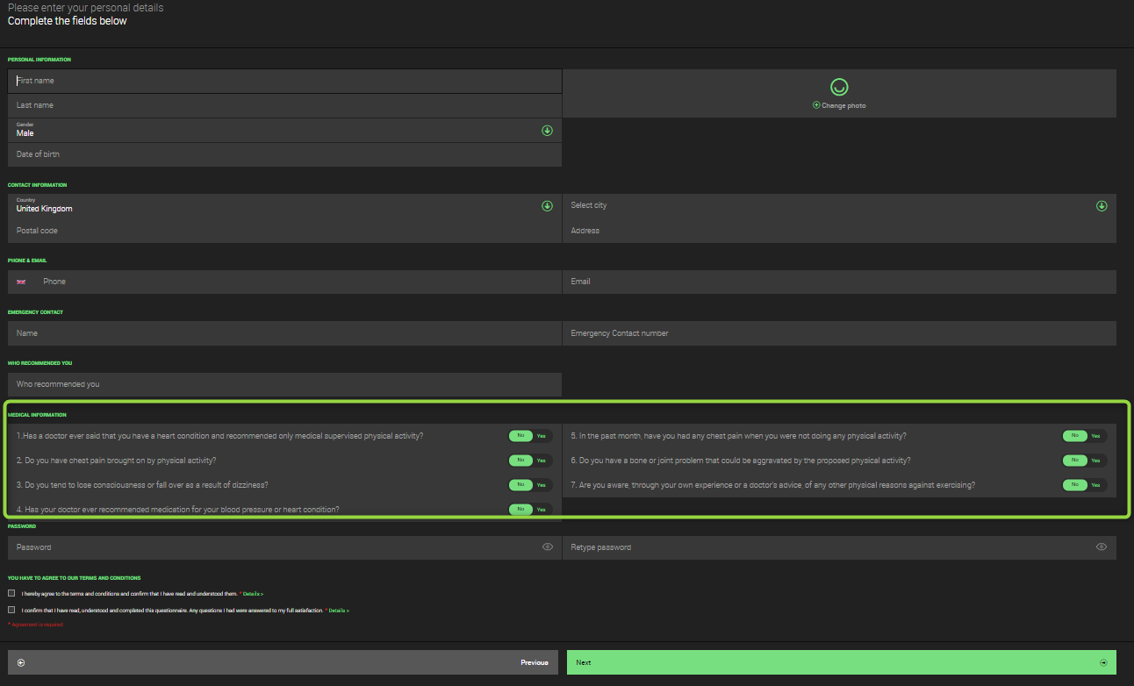Click the smiley face profile photo icon
This screenshot has height=686, width=1134.
coord(839,87)
